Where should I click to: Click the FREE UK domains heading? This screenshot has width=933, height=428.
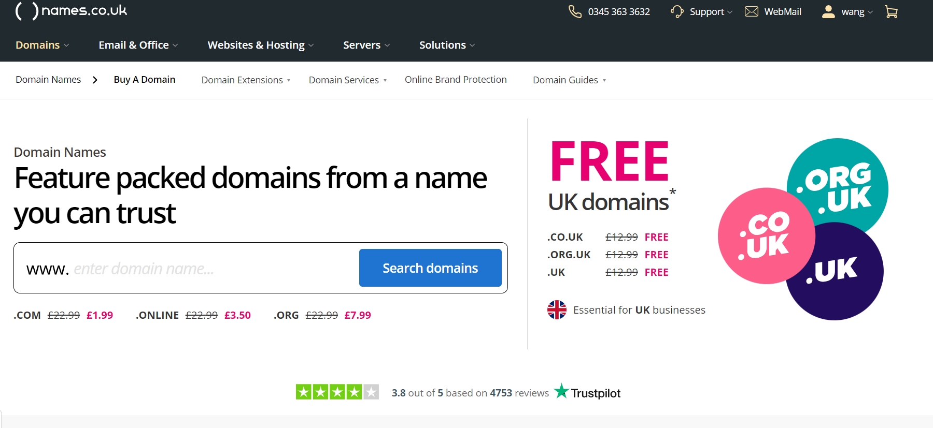[612, 177]
